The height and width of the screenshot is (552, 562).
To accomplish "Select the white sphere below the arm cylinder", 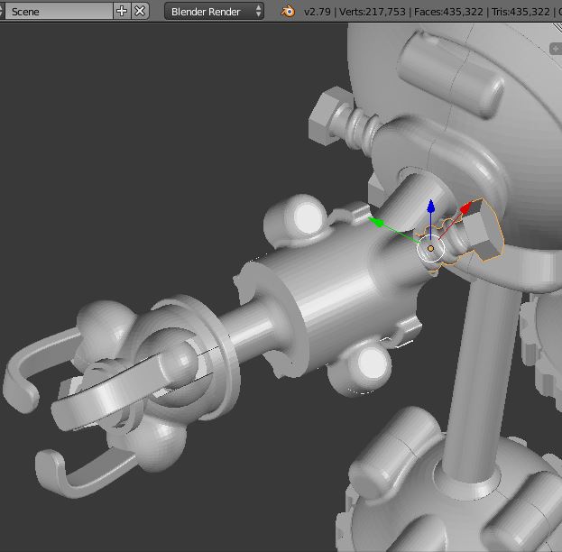I will pos(371,363).
